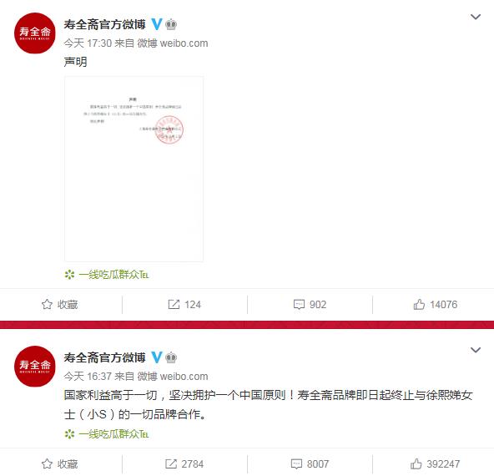Image resolution: width=494 pixels, height=476 pixels.
Task: Like second post showing 392247 likes
Action: pyautogui.click(x=435, y=464)
